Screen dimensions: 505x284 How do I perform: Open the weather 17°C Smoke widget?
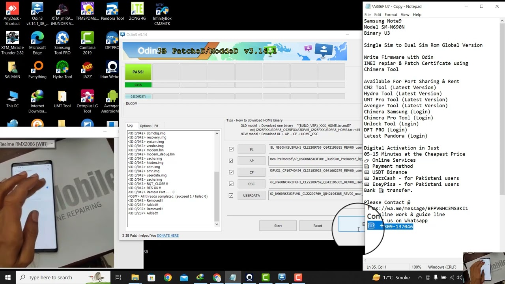coord(391,277)
